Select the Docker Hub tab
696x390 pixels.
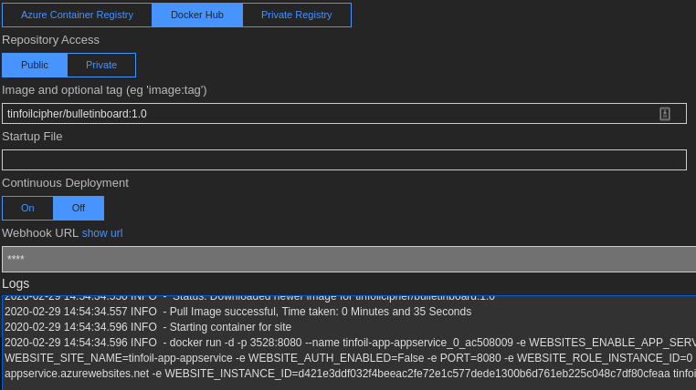197,15
